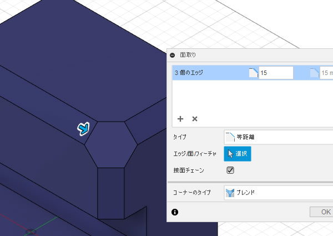Edit the chamfer distance field showing 15
The height and width of the screenshot is (236, 333).
(276, 73)
